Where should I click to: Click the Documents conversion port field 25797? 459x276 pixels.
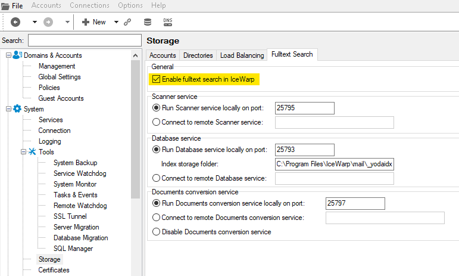tap(355, 203)
